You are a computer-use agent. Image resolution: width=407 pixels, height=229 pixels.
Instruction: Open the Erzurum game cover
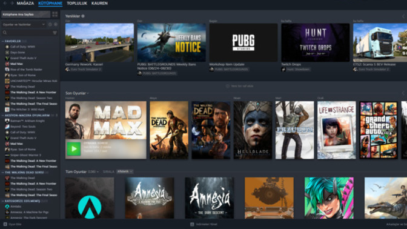pyautogui.click(x=294, y=130)
